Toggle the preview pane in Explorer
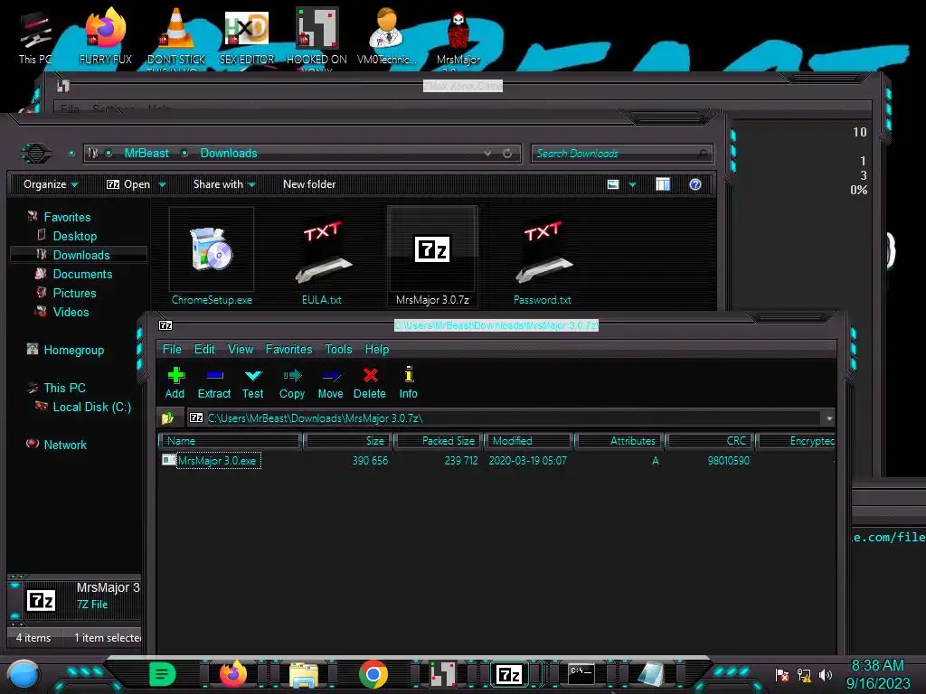The image size is (926, 694). [663, 184]
